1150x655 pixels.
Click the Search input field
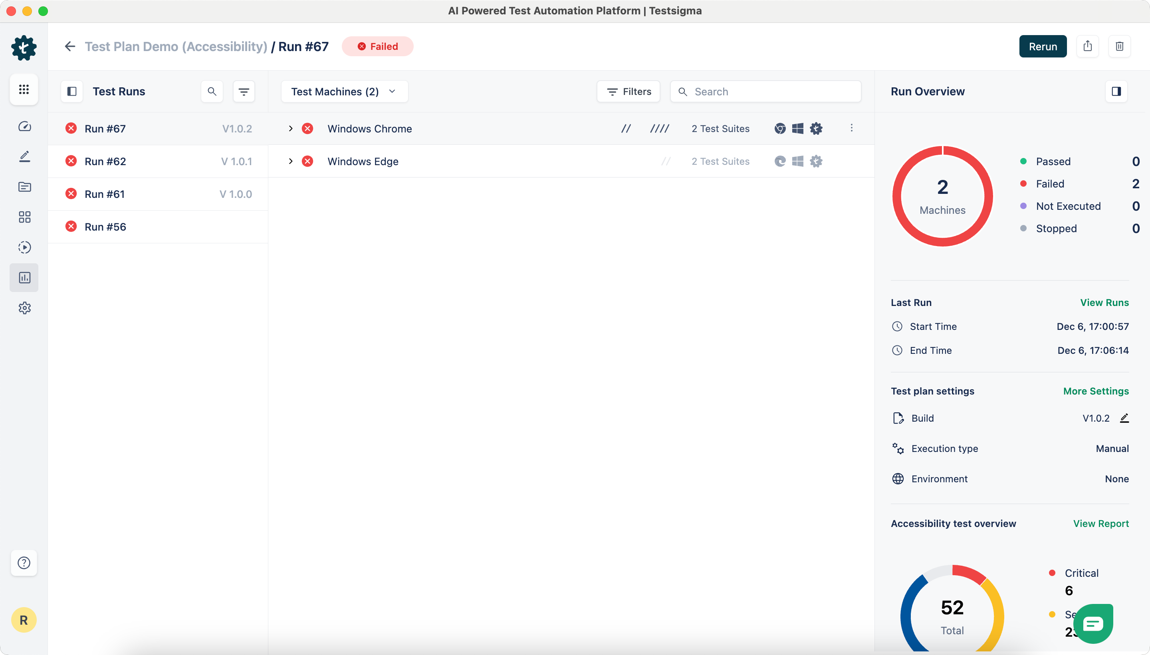[765, 92]
